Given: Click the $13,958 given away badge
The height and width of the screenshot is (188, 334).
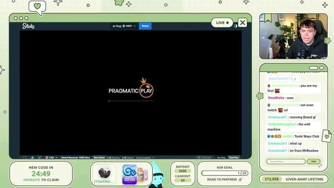Looking at the screenshot, I should pos(272,179).
